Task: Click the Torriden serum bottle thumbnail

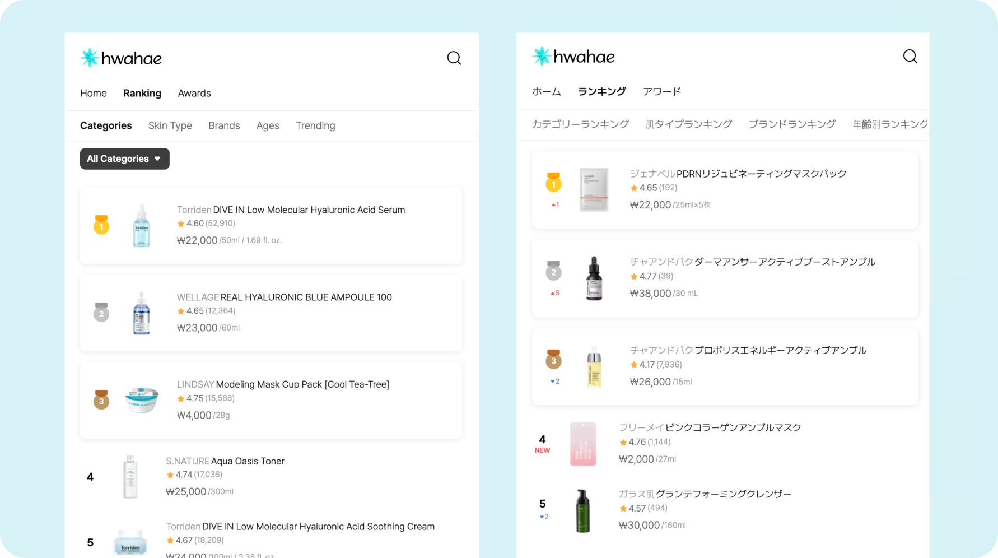Action: [x=141, y=225]
